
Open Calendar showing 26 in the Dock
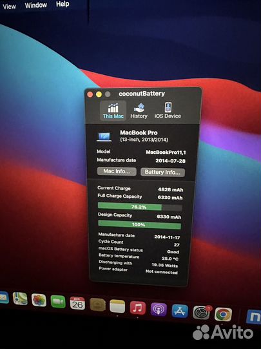point(77,303)
